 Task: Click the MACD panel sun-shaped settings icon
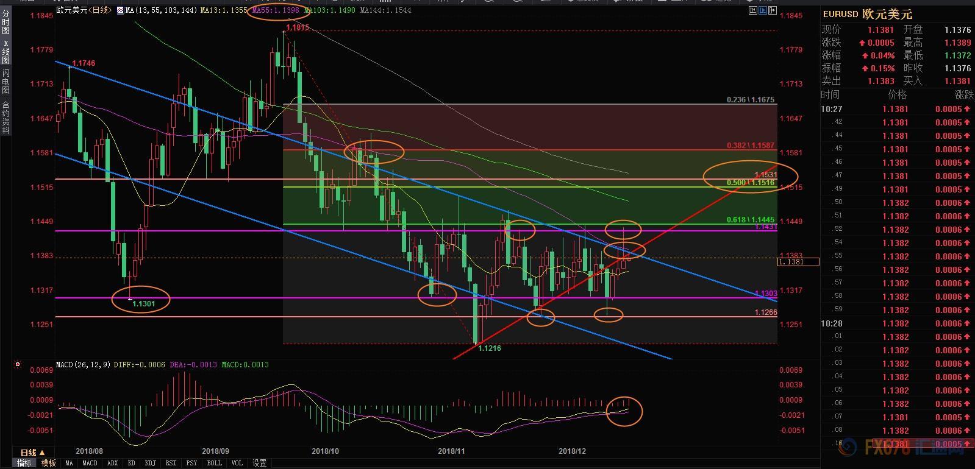pos(18,365)
